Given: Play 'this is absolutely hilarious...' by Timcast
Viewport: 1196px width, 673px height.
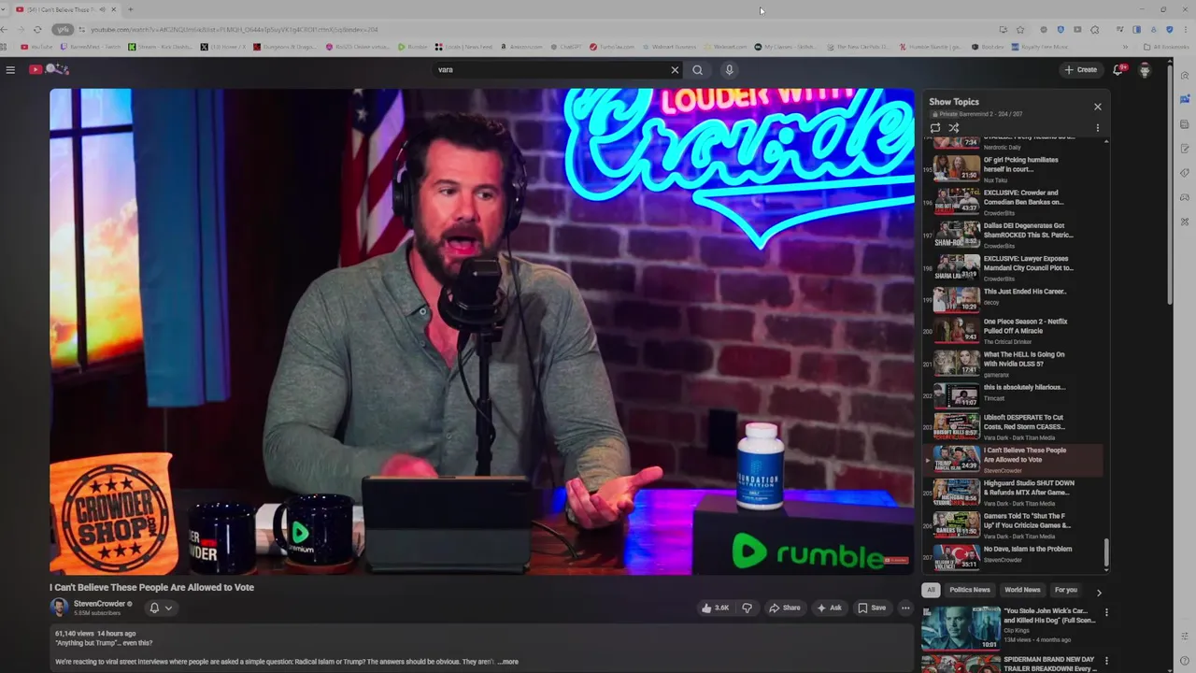Looking at the screenshot, I should click(x=1013, y=395).
